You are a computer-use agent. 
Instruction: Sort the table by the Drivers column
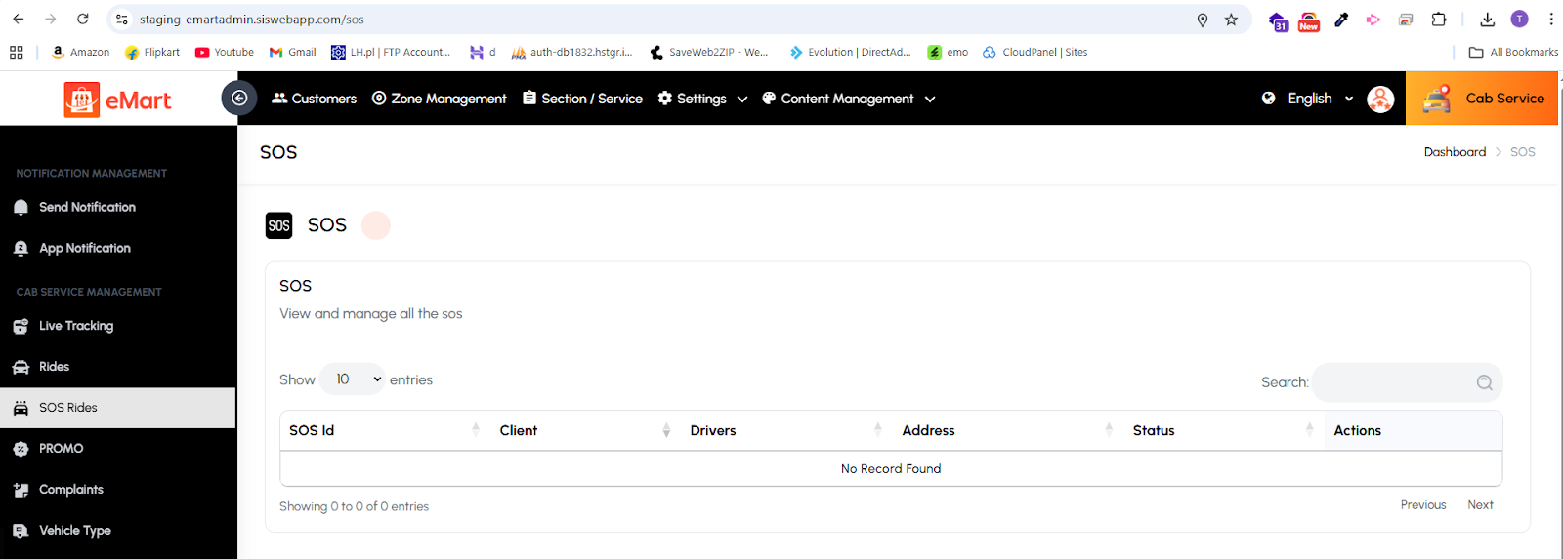(x=784, y=430)
